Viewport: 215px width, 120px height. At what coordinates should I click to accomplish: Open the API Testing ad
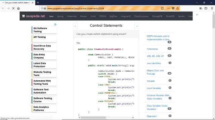[44, 39]
